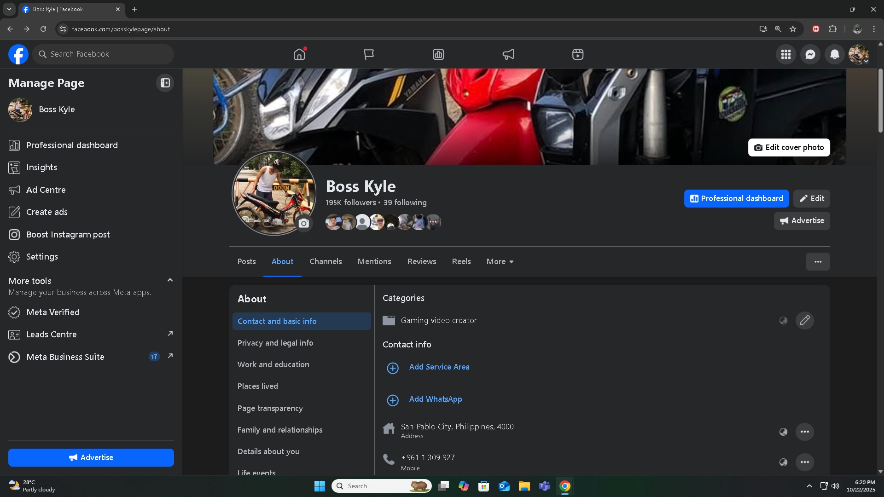Click the Search Facebook field
Screen dimensions: 884x497
click(x=106, y=54)
